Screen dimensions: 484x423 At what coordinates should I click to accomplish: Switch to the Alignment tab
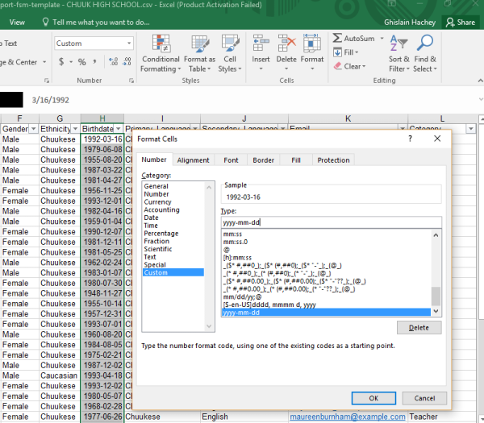point(193,160)
